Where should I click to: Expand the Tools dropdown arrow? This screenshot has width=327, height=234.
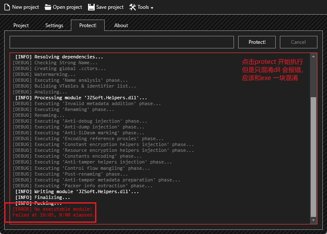[152, 8]
